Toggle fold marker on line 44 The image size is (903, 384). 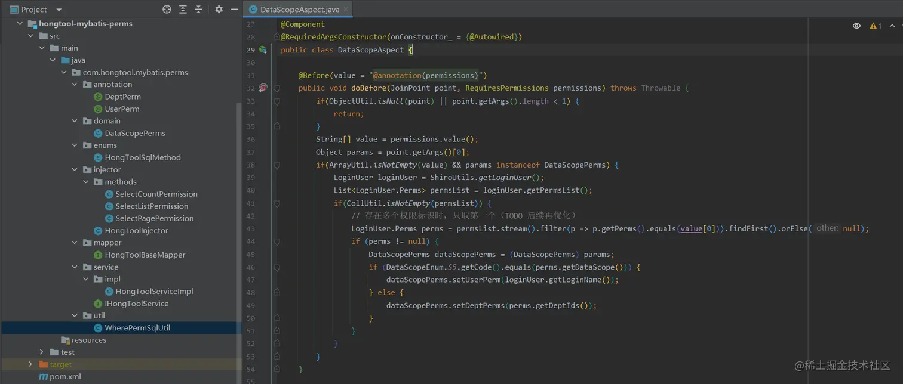tap(277, 241)
